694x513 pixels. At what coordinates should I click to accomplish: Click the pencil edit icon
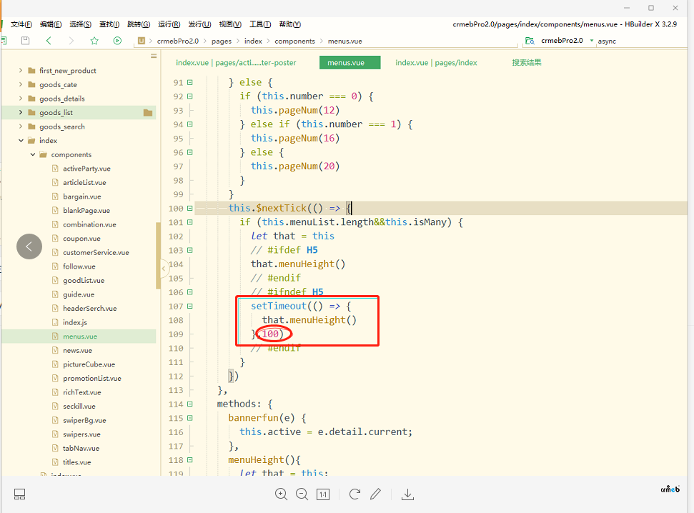(376, 494)
